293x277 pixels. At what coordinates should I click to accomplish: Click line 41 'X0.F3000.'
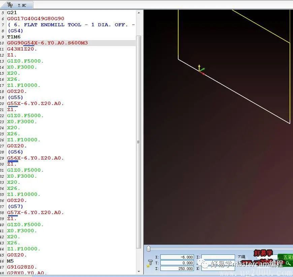coord(22,231)
